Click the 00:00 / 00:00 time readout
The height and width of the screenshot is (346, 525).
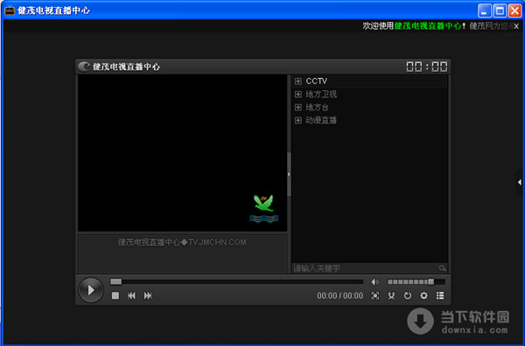340,296
